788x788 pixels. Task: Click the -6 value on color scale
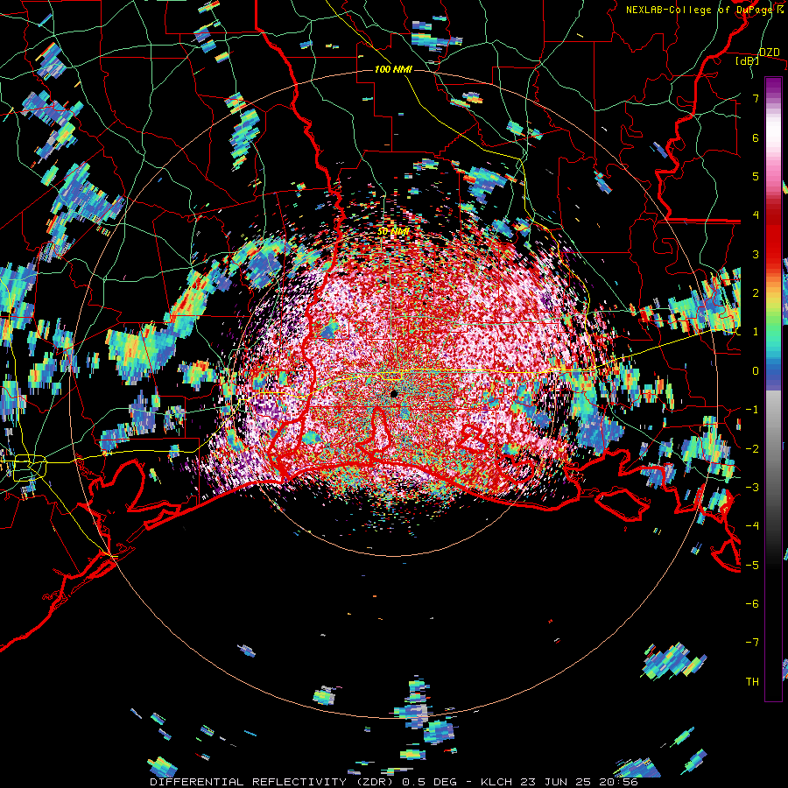752,604
